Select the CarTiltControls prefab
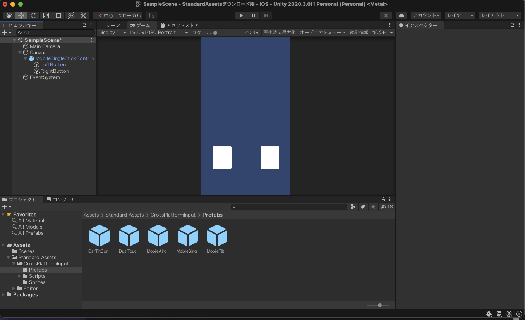The width and height of the screenshot is (525, 320). click(x=100, y=239)
